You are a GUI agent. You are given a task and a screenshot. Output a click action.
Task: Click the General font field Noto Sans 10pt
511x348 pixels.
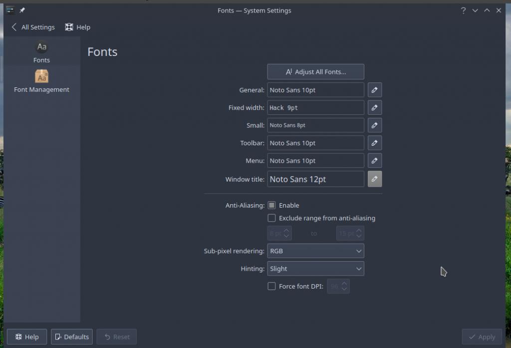(315, 90)
